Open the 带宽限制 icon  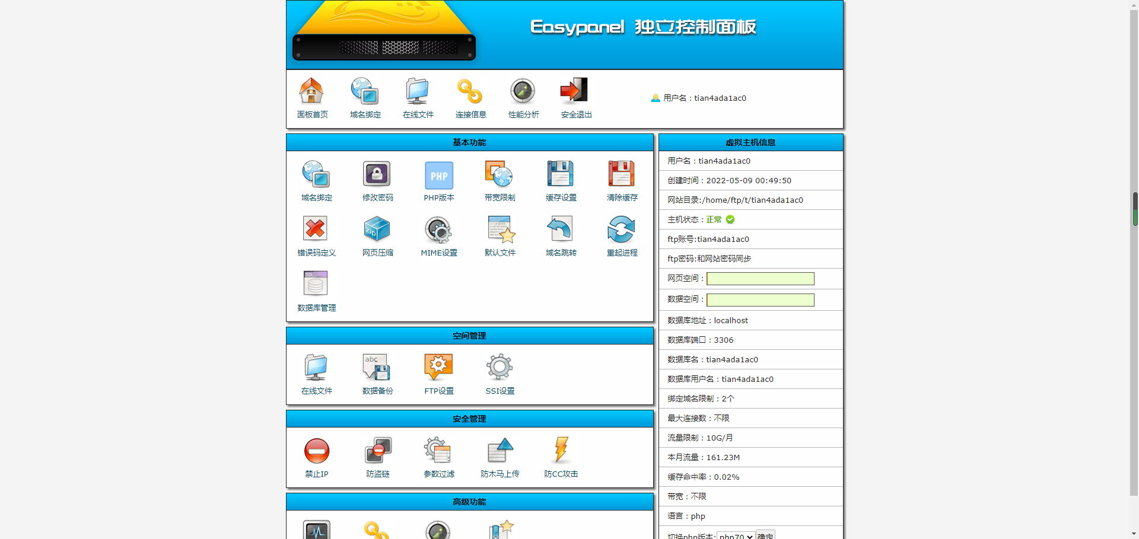coord(499,174)
